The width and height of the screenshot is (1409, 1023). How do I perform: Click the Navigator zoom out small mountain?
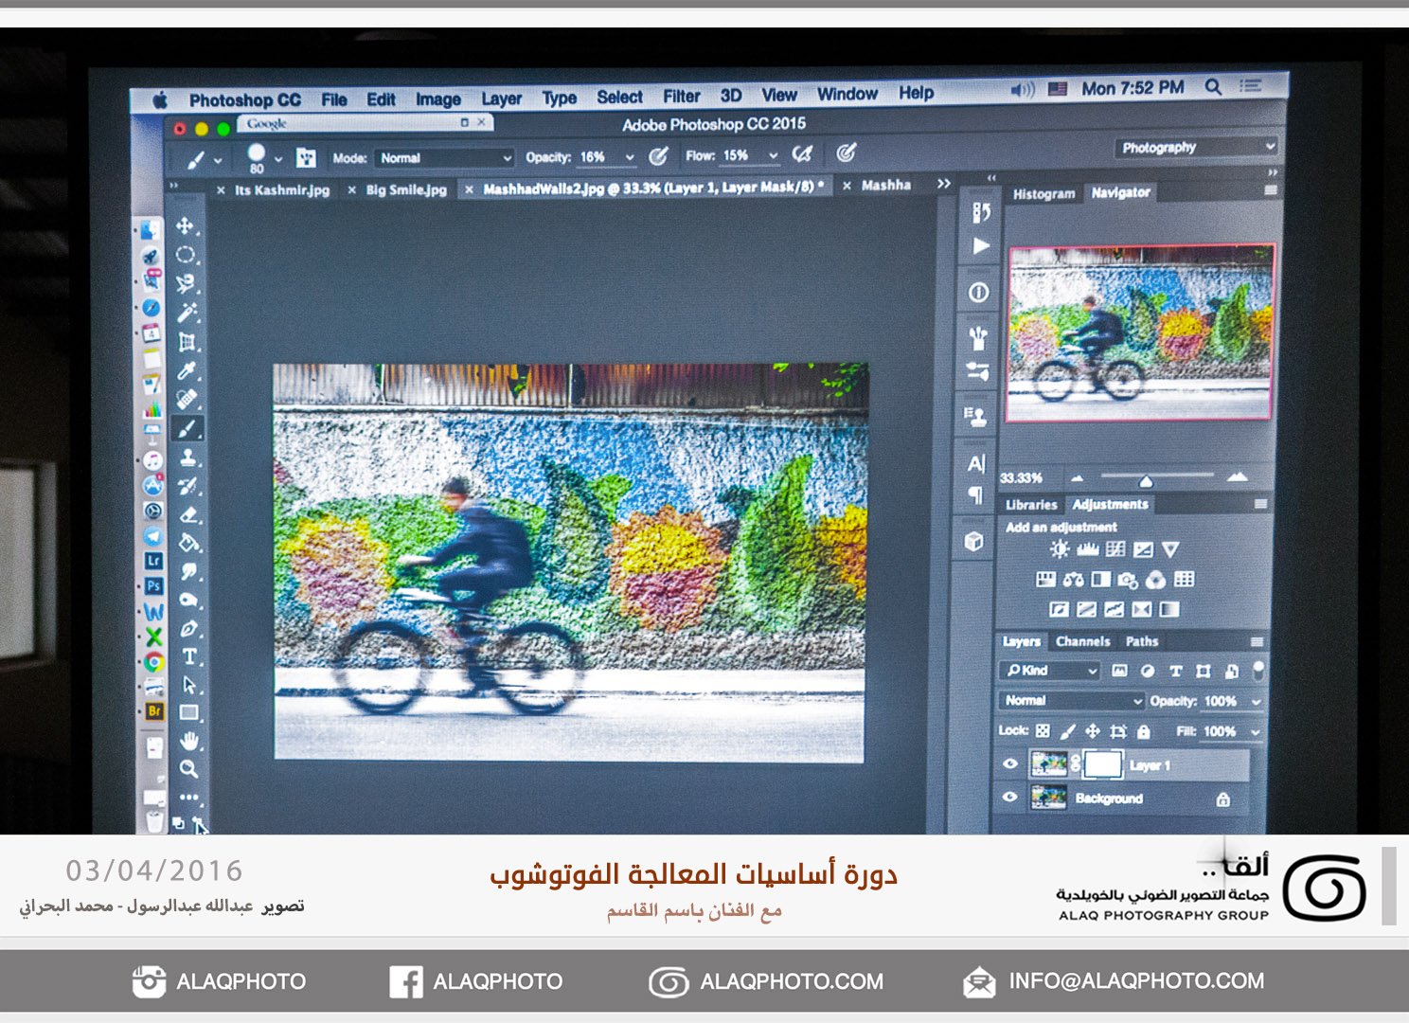(x=1077, y=478)
